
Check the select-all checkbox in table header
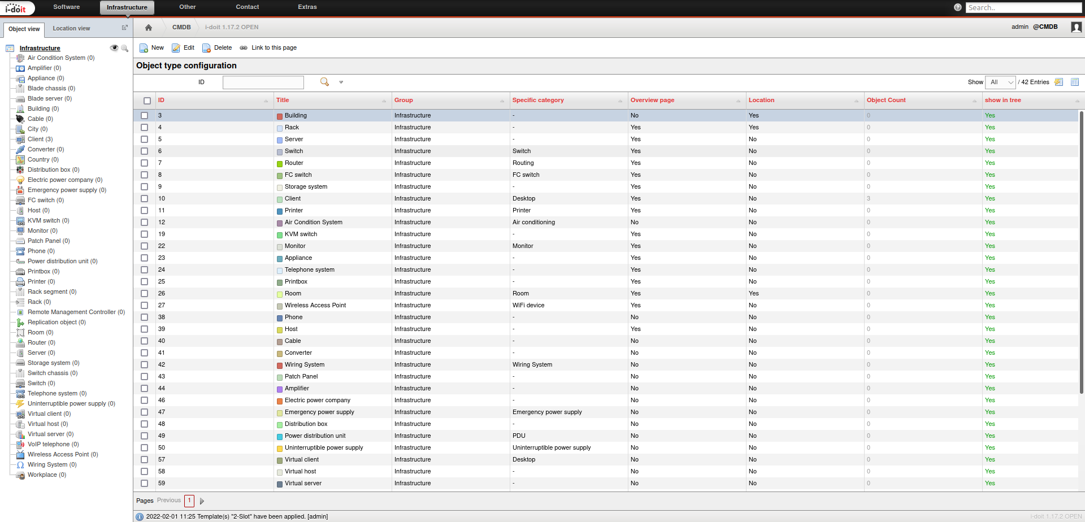pos(147,101)
